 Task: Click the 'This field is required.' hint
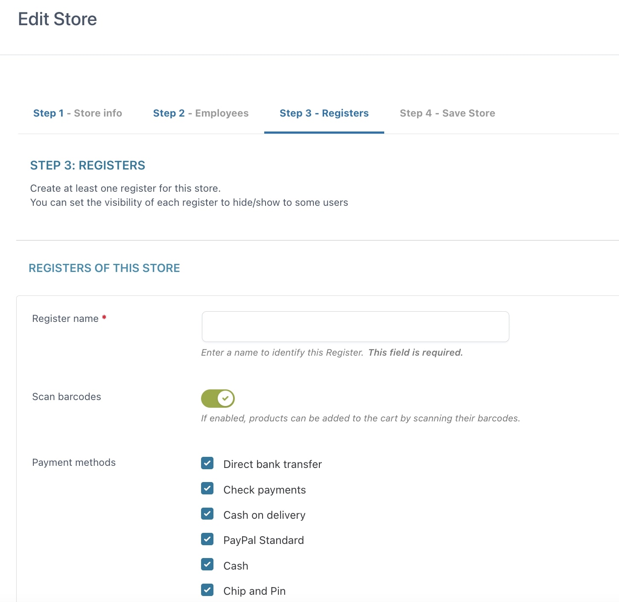coord(415,352)
